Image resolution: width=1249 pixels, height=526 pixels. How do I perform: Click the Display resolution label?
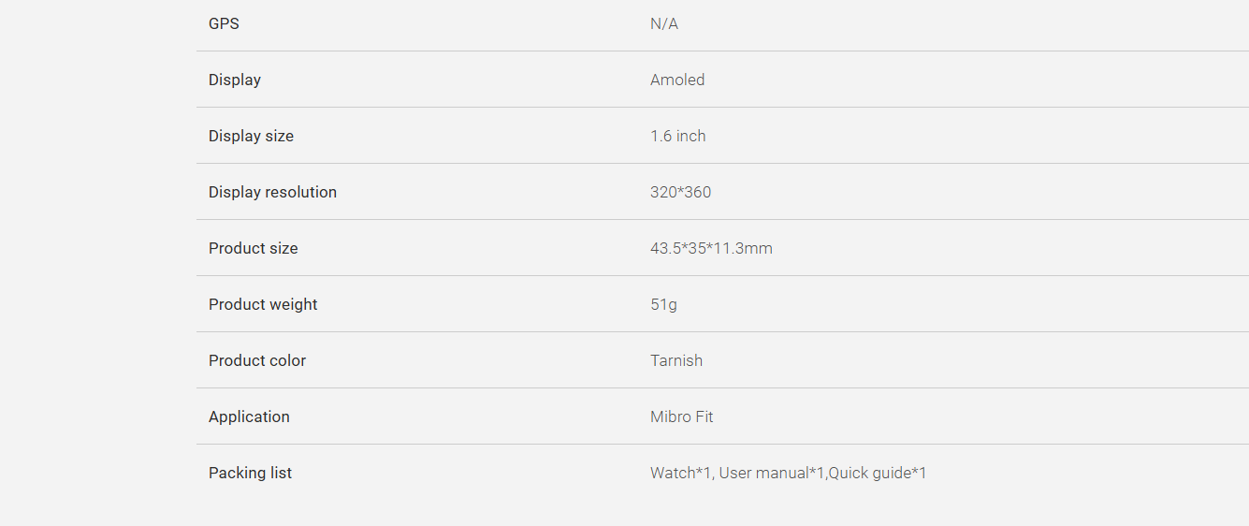272,192
